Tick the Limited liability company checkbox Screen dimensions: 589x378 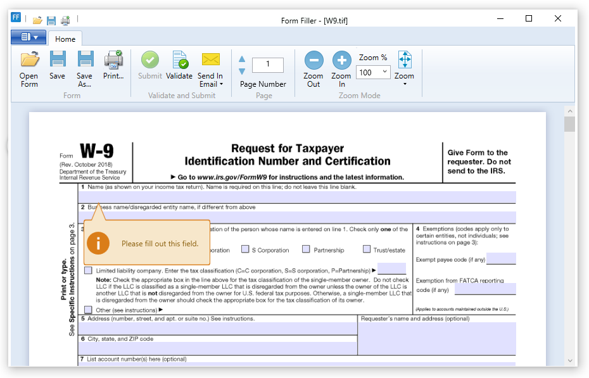[88, 270]
